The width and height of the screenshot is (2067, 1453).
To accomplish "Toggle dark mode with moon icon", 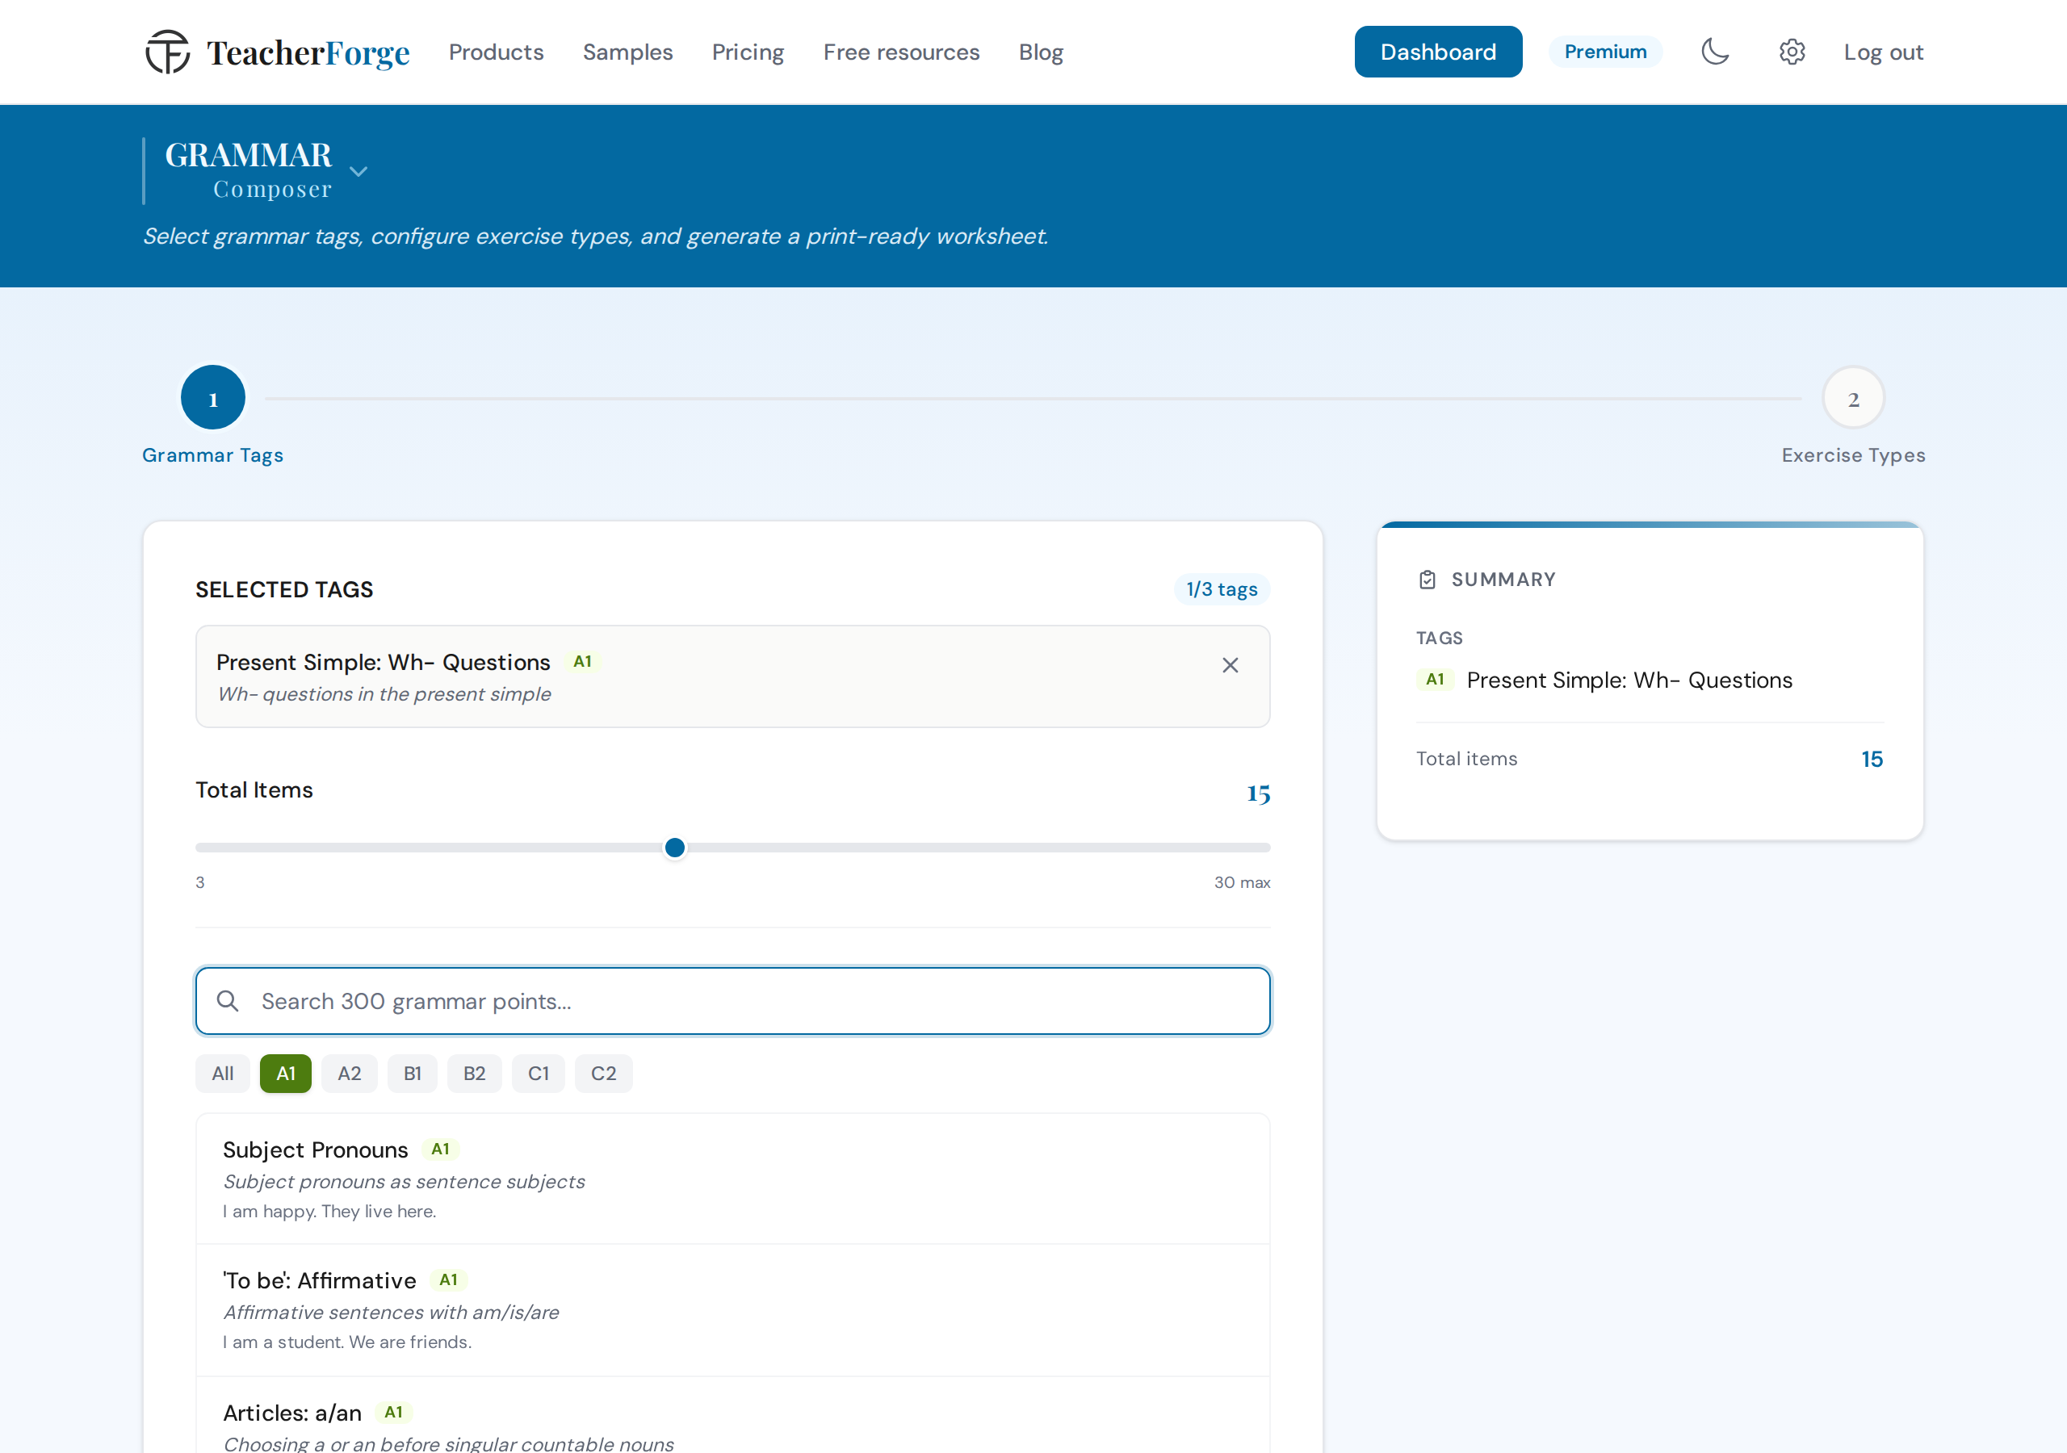I will 1715,52.
